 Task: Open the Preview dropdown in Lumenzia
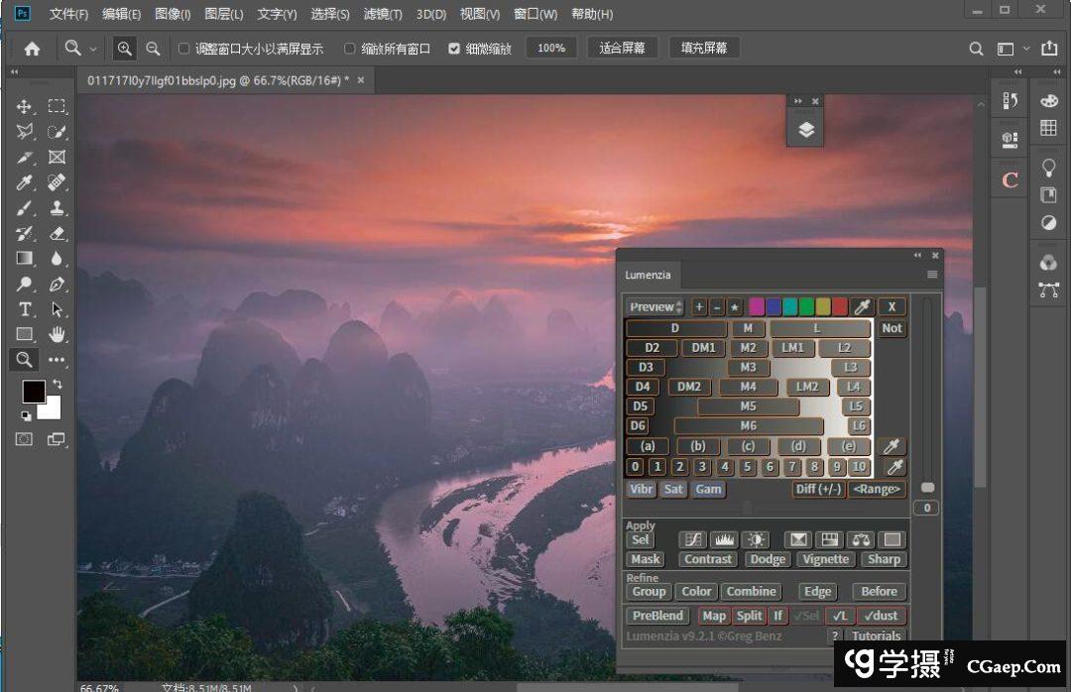click(x=655, y=307)
